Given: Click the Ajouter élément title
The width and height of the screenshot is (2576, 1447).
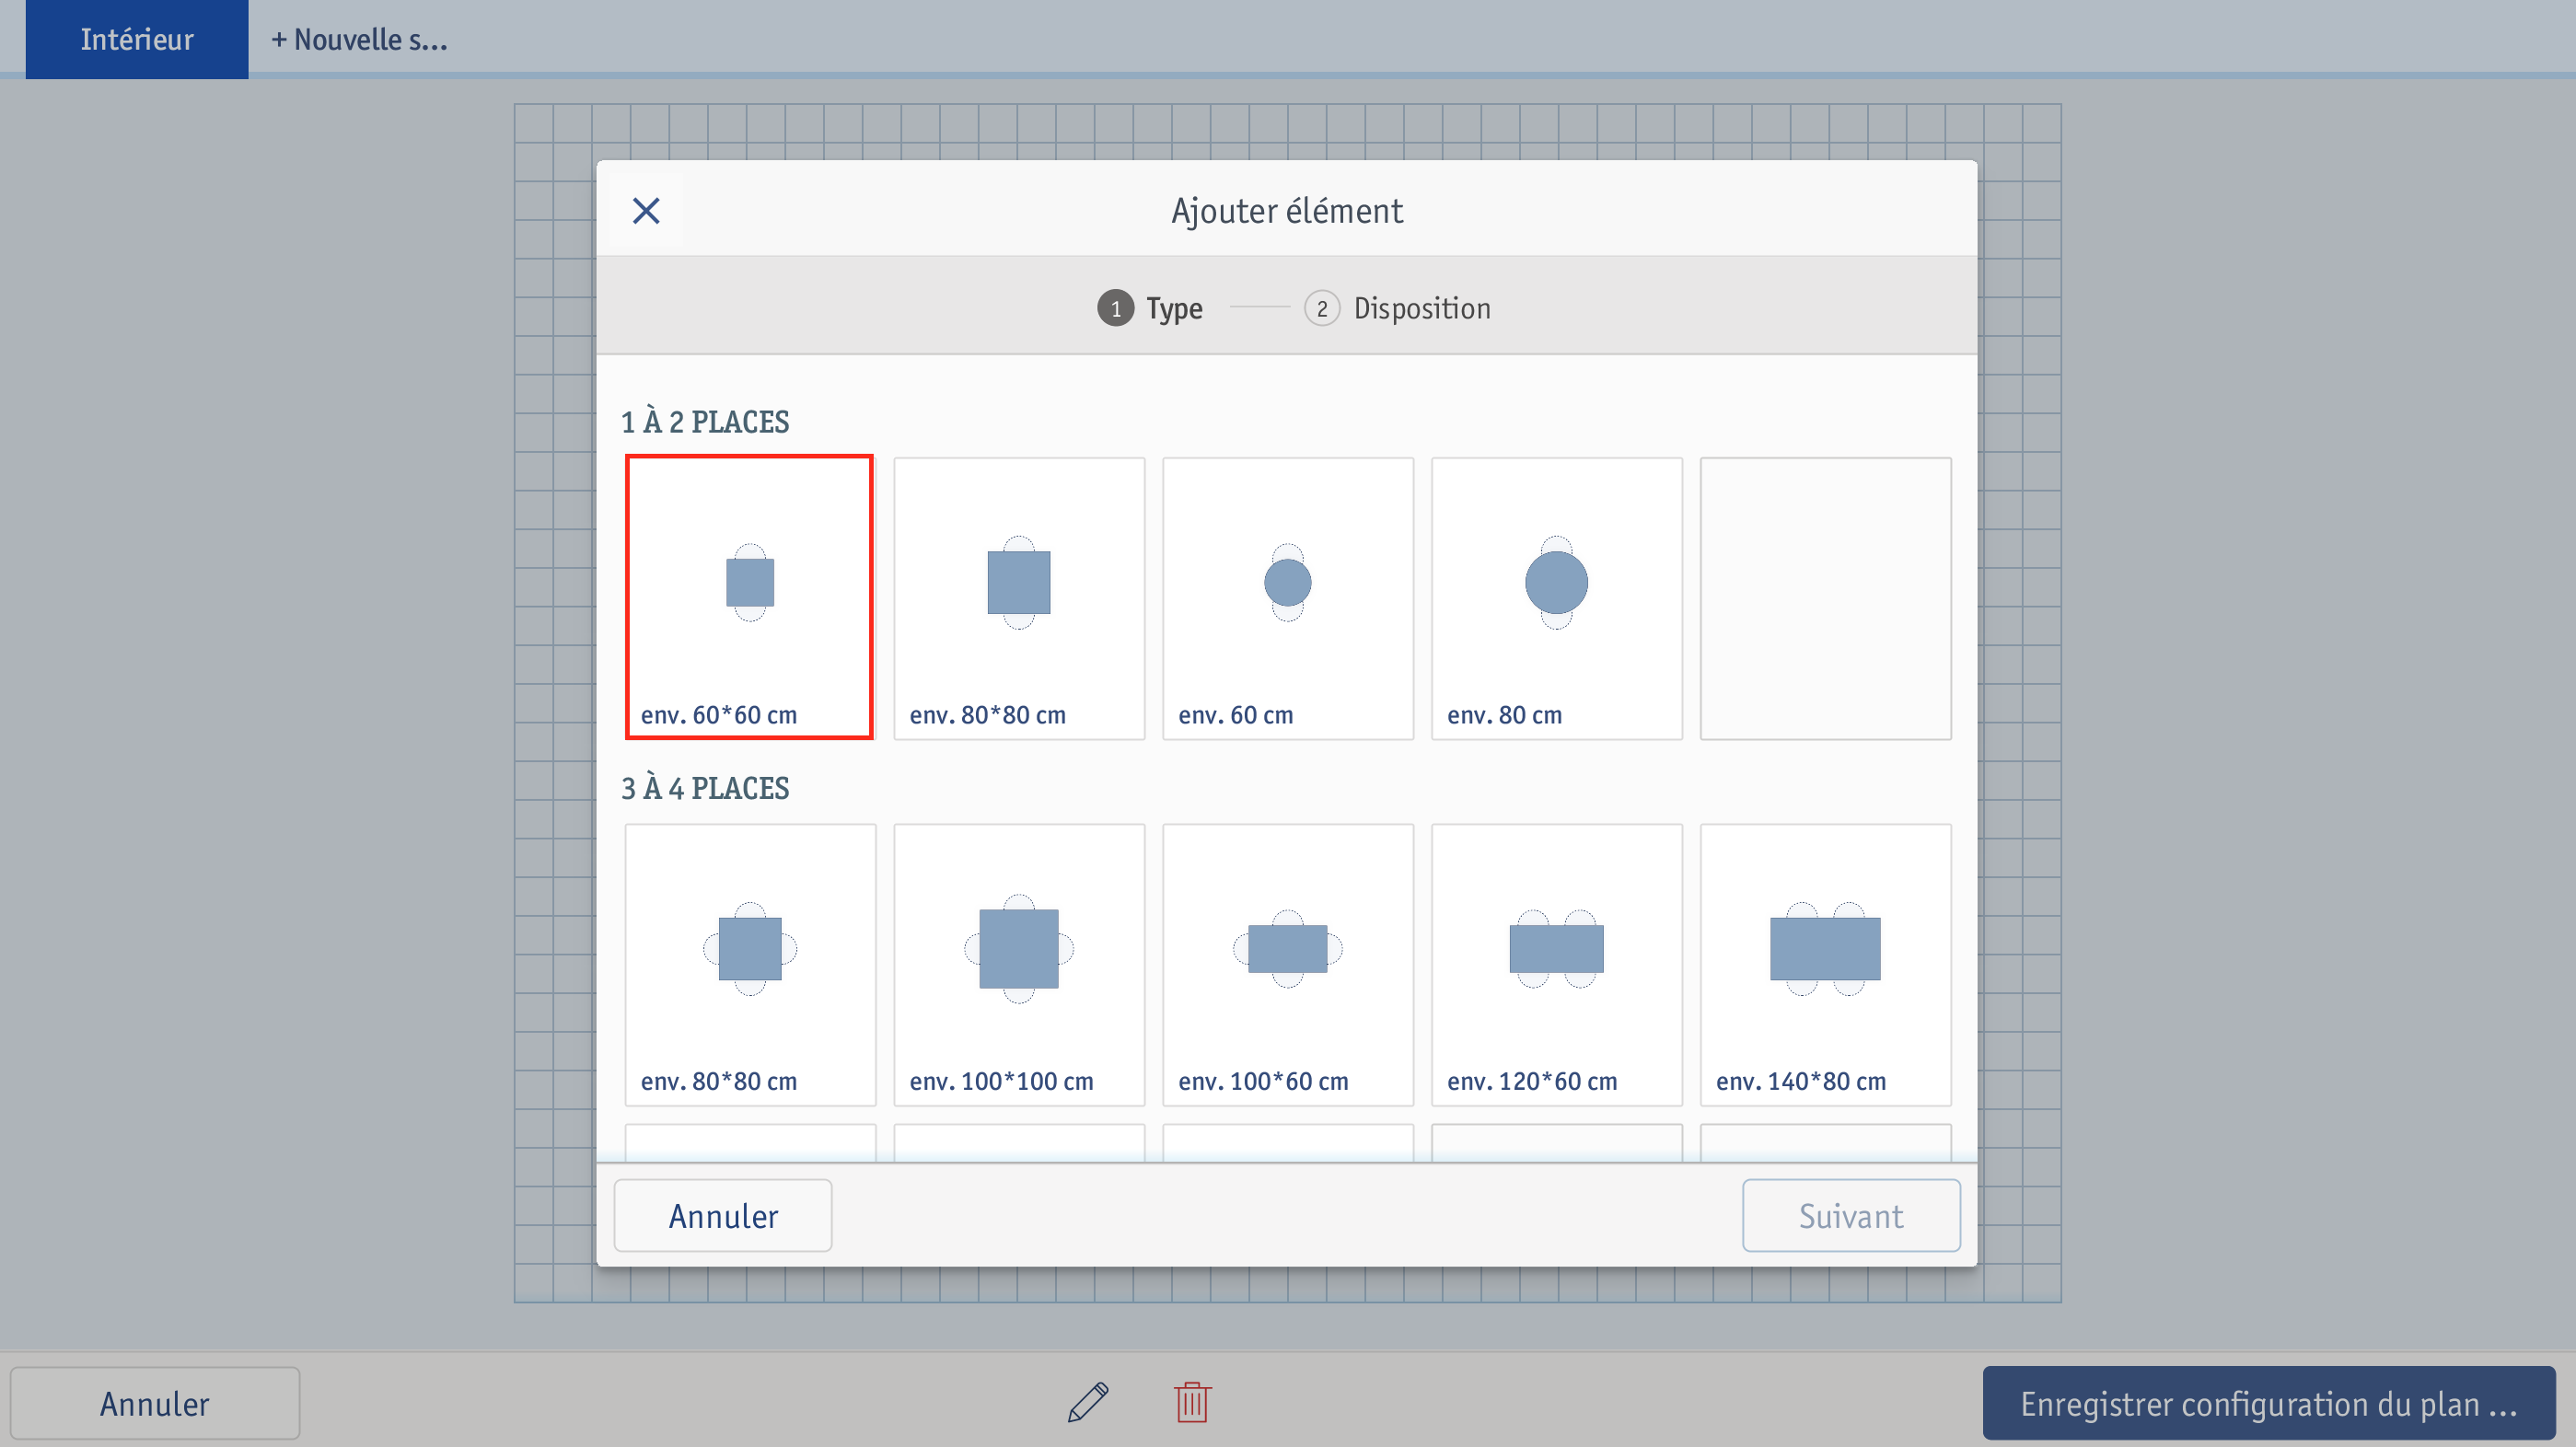Looking at the screenshot, I should [x=1287, y=211].
